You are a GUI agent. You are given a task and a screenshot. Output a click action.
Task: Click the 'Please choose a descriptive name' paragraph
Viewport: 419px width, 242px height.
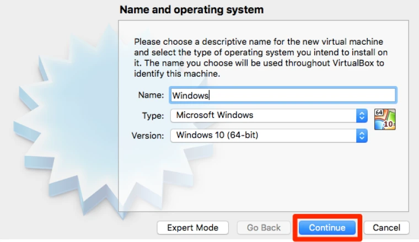261,58
